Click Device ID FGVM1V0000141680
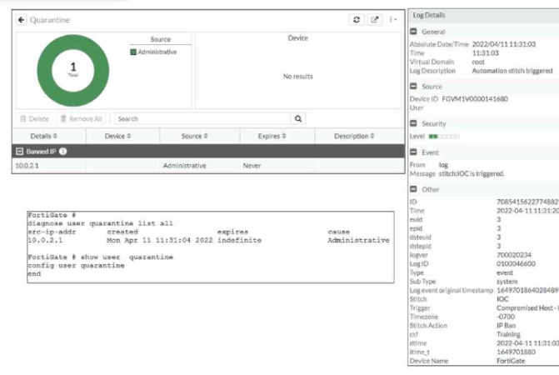The image size is (559, 375). tap(475, 99)
